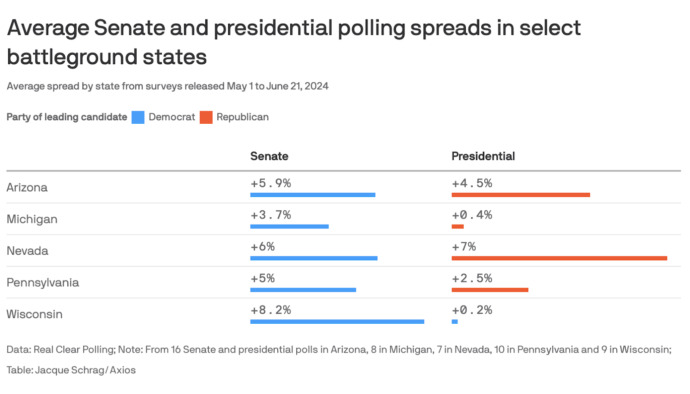Image resolution: width=690 pixels, height=394 pixels.
Task: Select the Presidential column header
Action: click(x=483, y=156)
